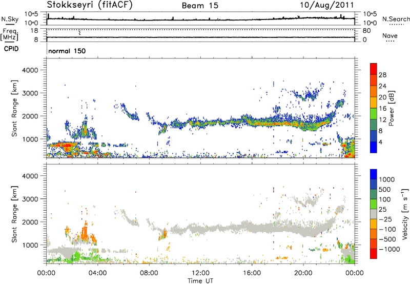Click the '18' frequency axis tick label
410x284 pixels.
tap(34, 31)
